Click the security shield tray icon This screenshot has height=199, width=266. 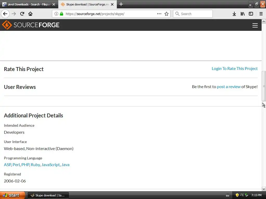click(237, 195)
